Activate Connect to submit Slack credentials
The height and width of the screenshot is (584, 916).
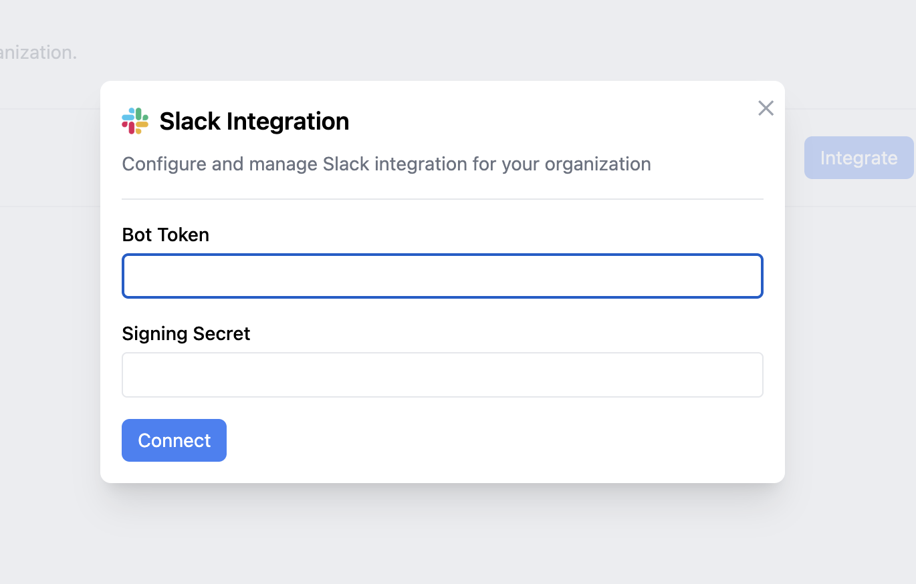(174, 440)
